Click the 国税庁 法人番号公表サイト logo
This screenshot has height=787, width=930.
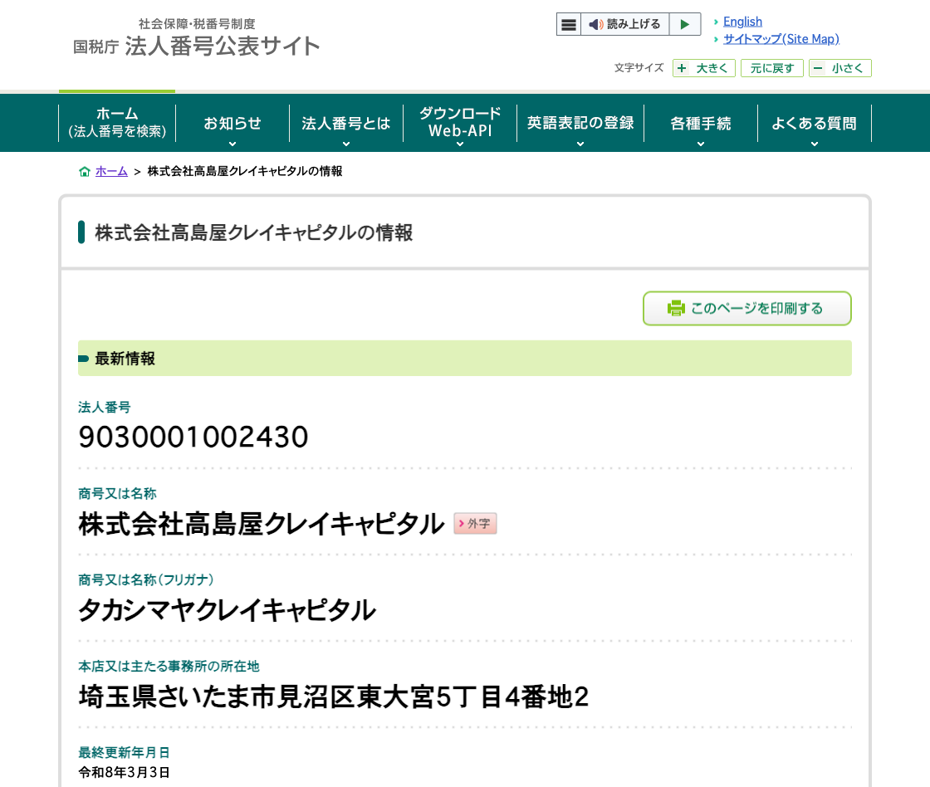tap(196, 39)
